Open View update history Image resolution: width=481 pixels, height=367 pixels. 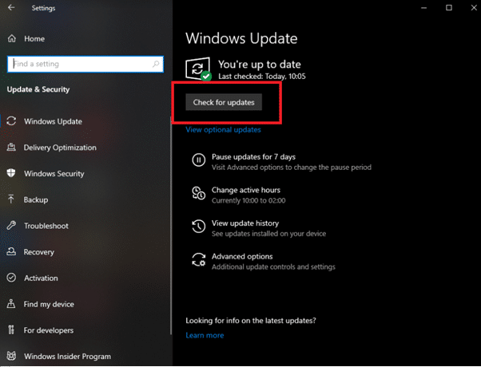(x=245, y=223)
